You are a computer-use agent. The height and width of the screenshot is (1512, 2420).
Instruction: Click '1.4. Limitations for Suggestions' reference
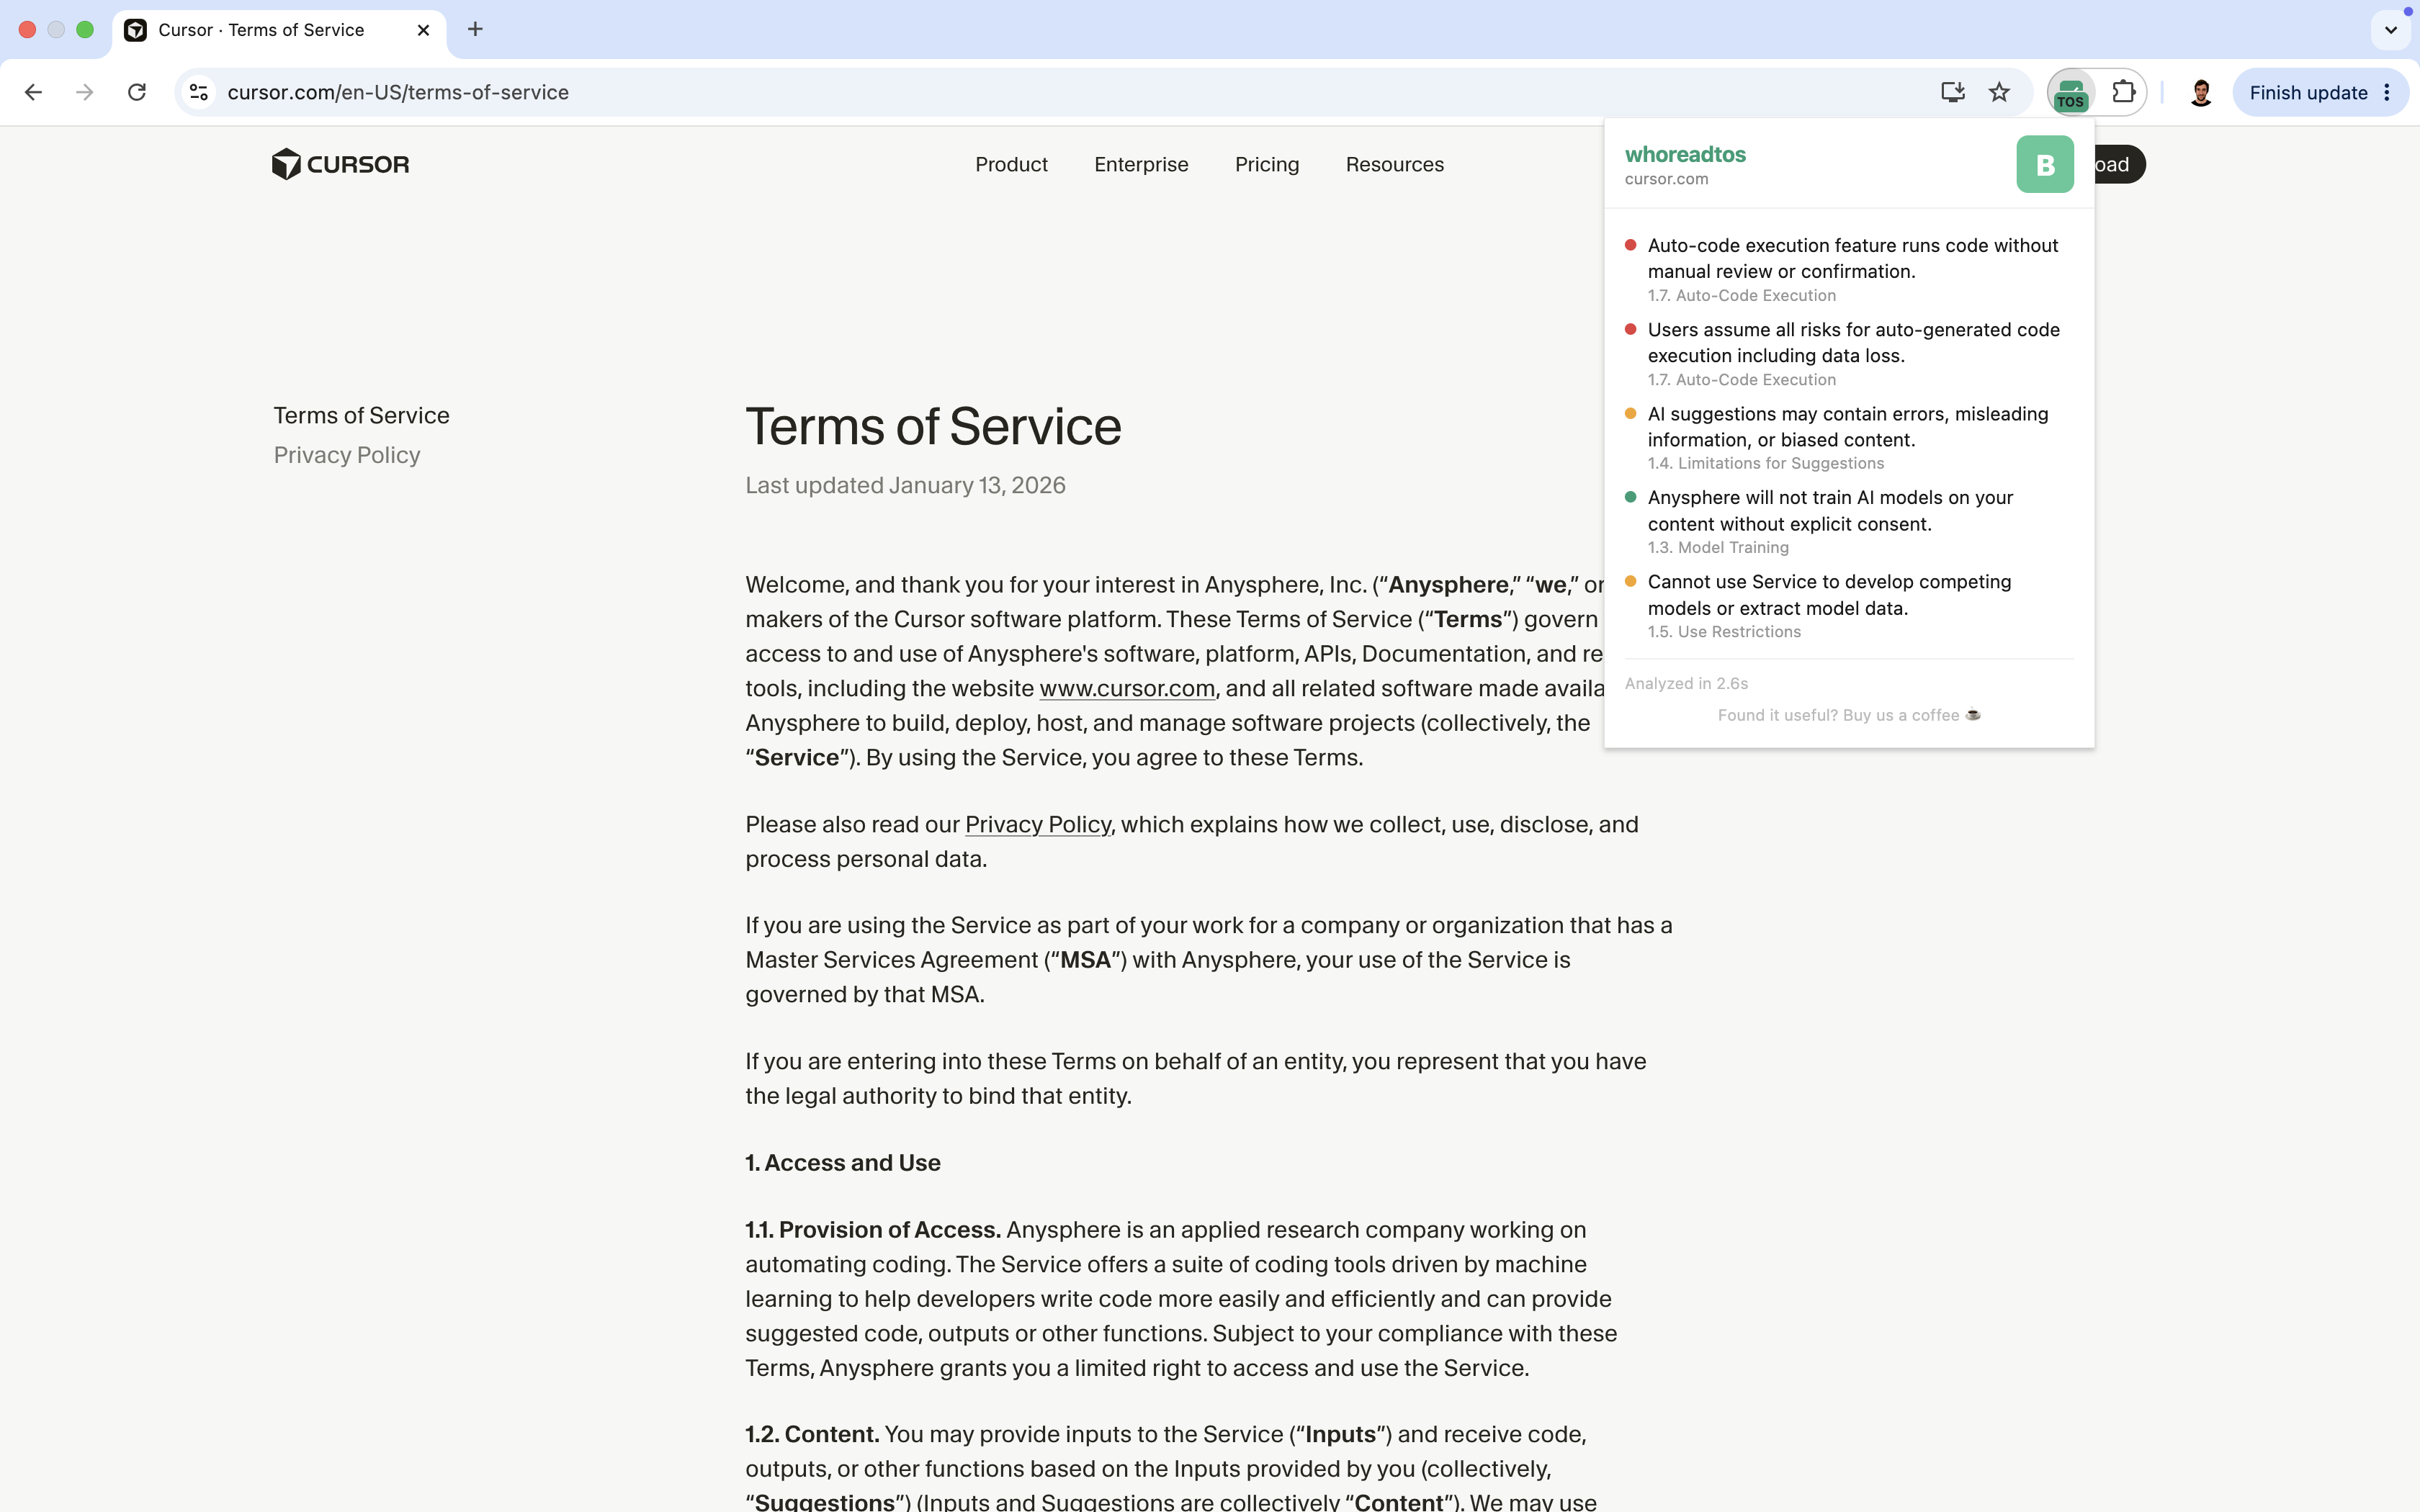pyautogui.click(x=1765, y=463)
